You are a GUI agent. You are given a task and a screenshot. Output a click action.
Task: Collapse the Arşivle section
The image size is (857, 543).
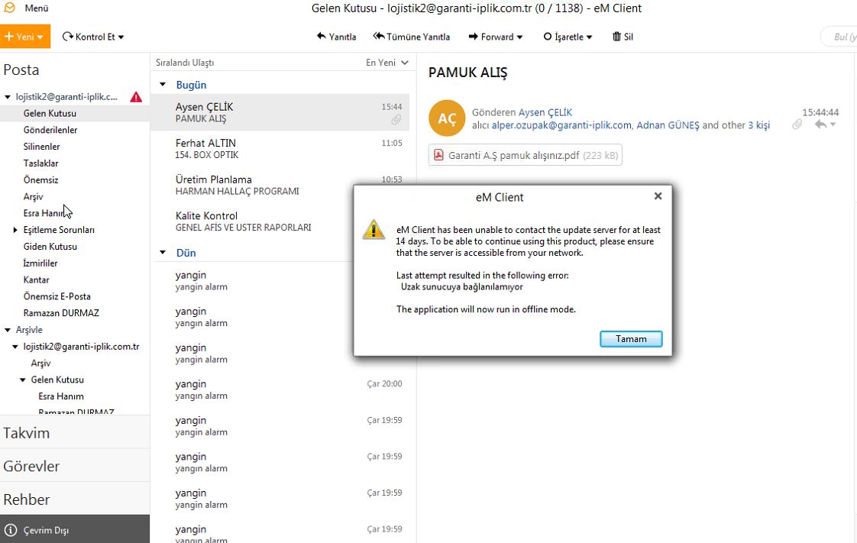[x=8, y=330]
